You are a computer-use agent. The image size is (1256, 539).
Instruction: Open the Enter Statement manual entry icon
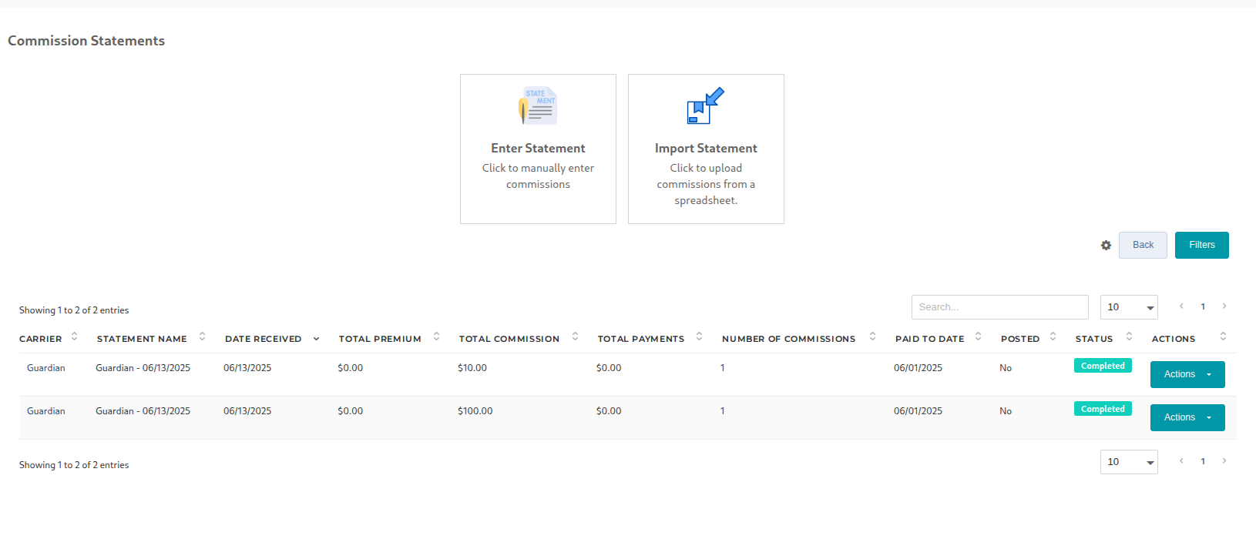[x=538, y=105]
